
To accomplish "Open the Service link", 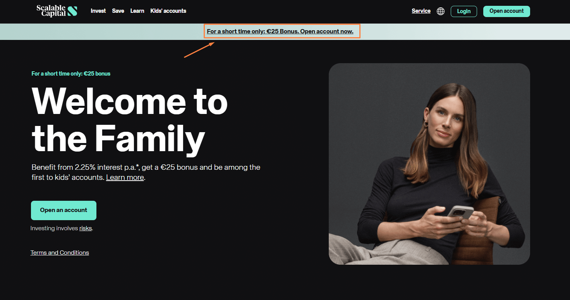I will [421, 11].
